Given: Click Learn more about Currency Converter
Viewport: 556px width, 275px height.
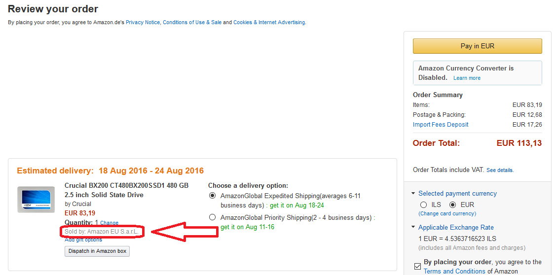Looking at the screenshot, I should 467,78.
